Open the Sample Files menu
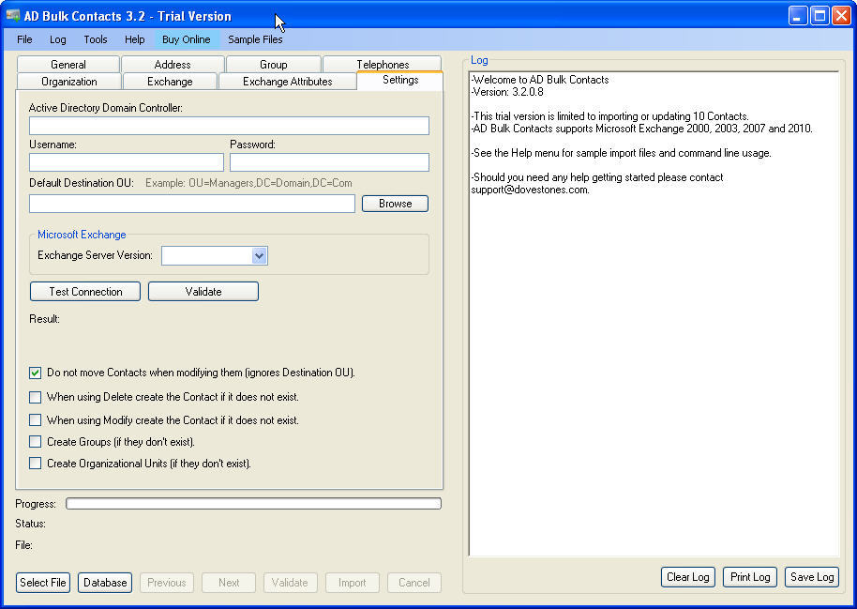The width and height of the screenshot is (857, 609). pyautogui.click(x=255, y=39)
